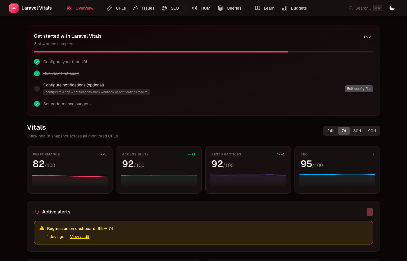Image resolution: width=407 pixels, height=261 pixels.
Task: Open the SEO score card chart
Action: point(337,180)
